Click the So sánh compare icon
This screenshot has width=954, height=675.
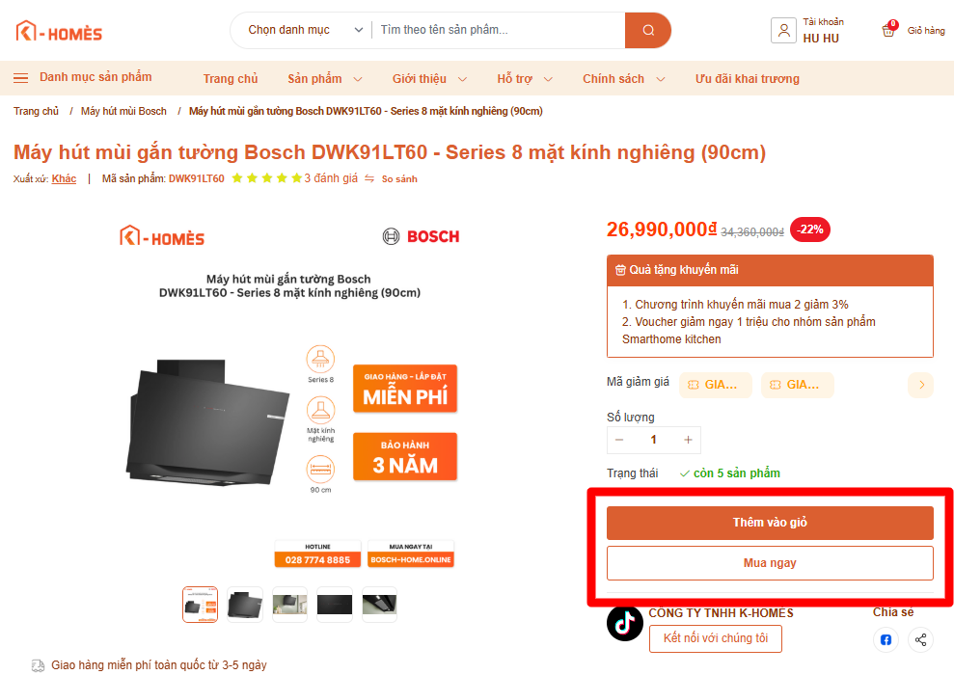tap(369, 178)
